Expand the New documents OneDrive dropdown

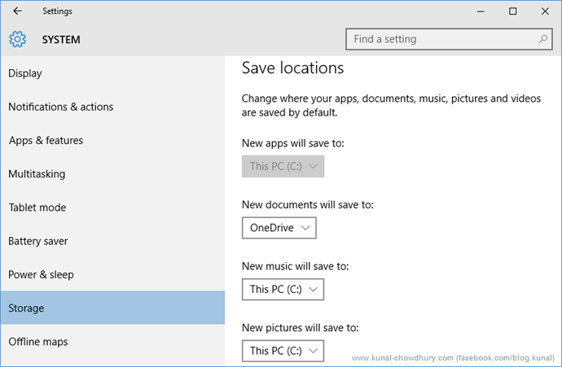tap(279, 228)
